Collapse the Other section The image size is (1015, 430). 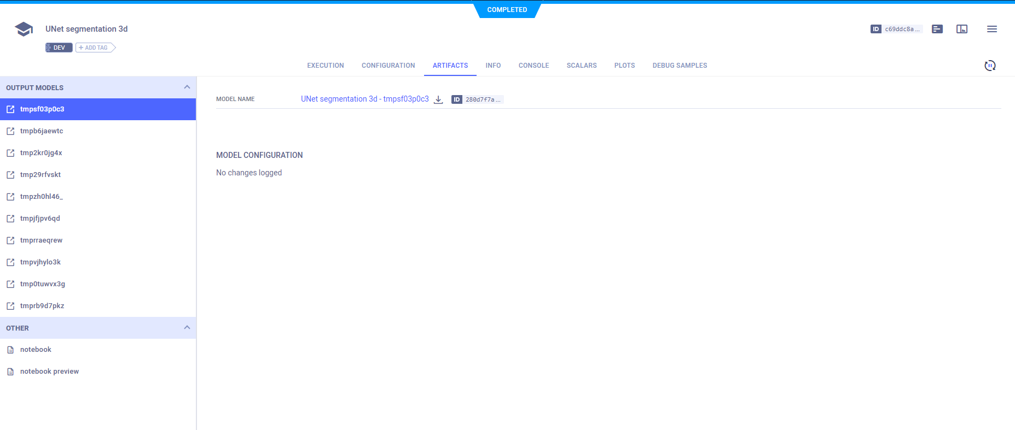click(187, 328)
